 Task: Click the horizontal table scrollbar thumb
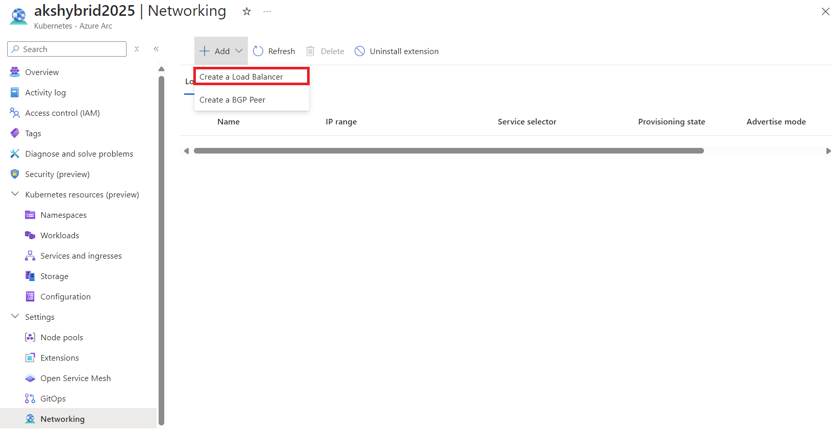pos(449,150)
